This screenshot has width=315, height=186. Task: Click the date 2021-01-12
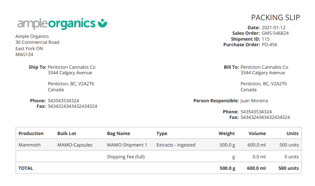click(x=274, y=28)
